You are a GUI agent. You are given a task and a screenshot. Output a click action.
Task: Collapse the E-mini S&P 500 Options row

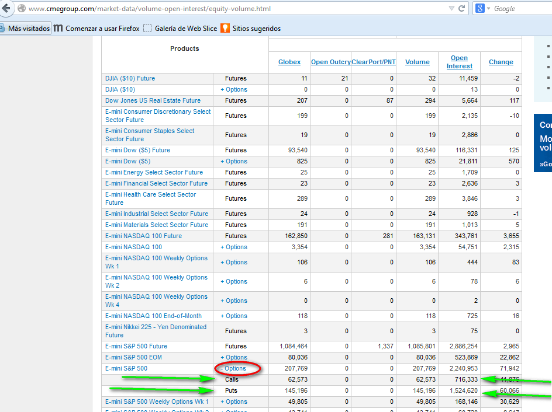pos(233,368)
